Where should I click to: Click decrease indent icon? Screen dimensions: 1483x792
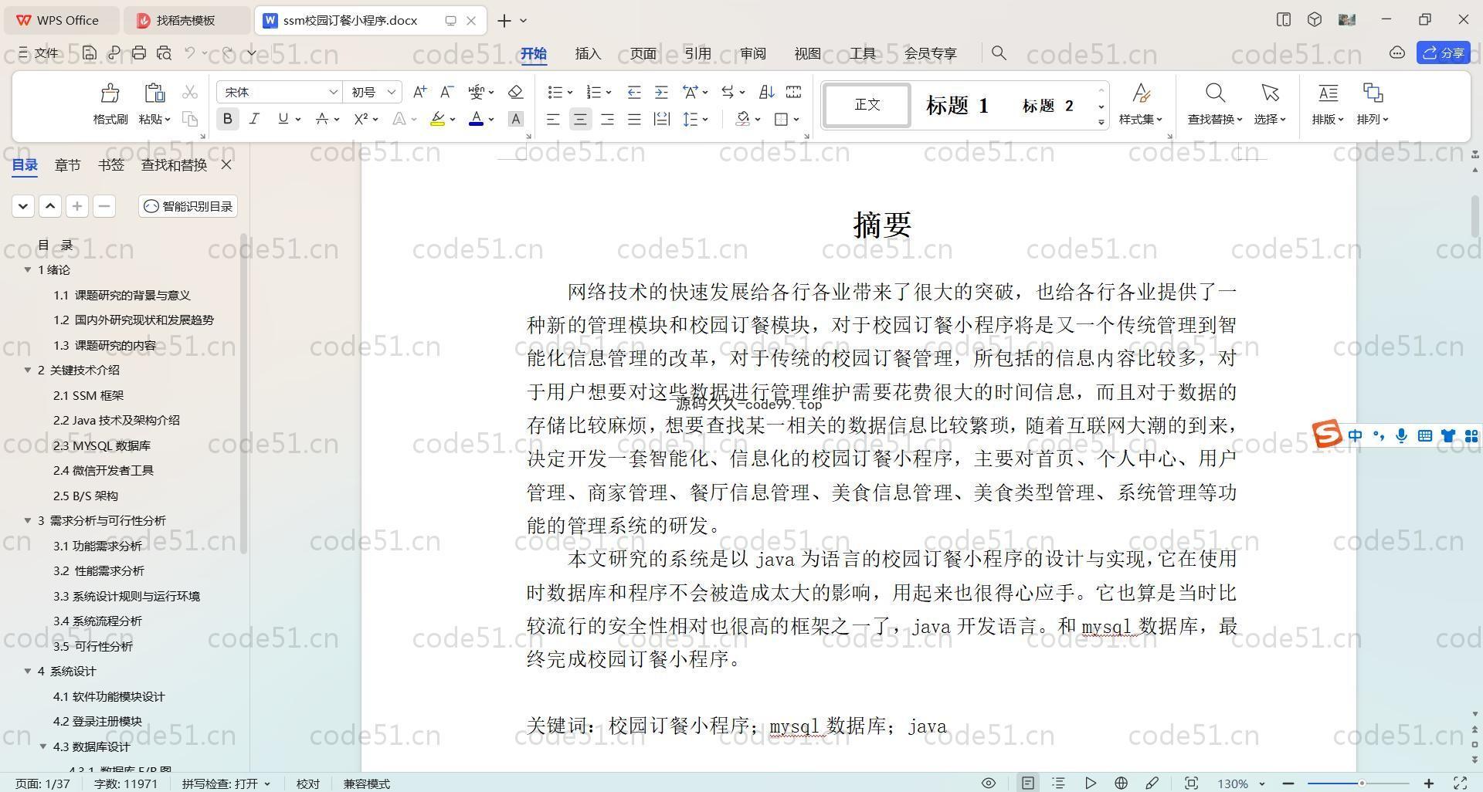[x=634, y=92]
